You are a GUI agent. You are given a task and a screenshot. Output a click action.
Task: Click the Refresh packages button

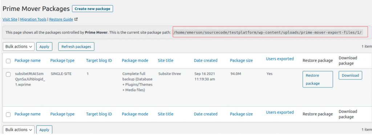(x=76, y=47)
